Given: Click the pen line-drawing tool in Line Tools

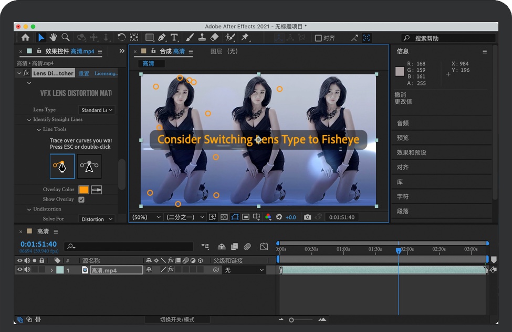Looking at the screenshot, I should tap(62, 167).
